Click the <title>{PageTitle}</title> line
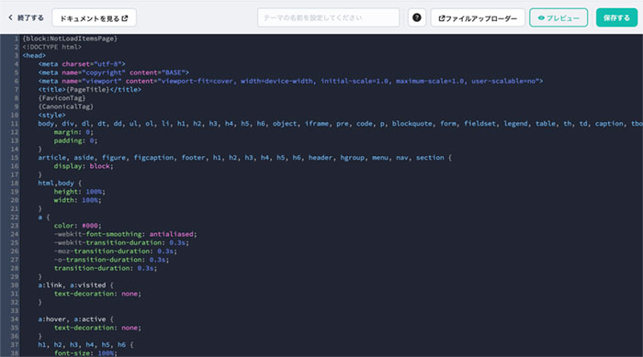The height and width of the screenshot is (357, 643). coord(90,89)
